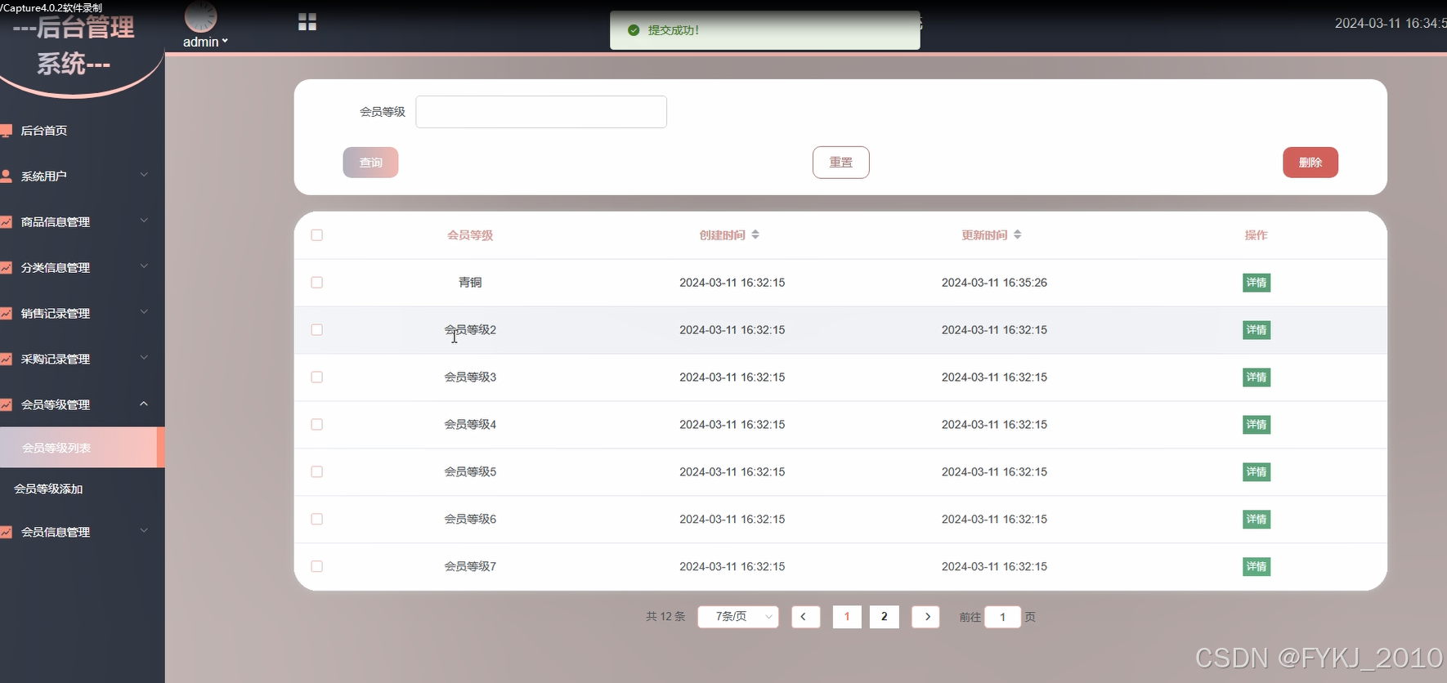Open the admin avatar picture

pos(200,16)
